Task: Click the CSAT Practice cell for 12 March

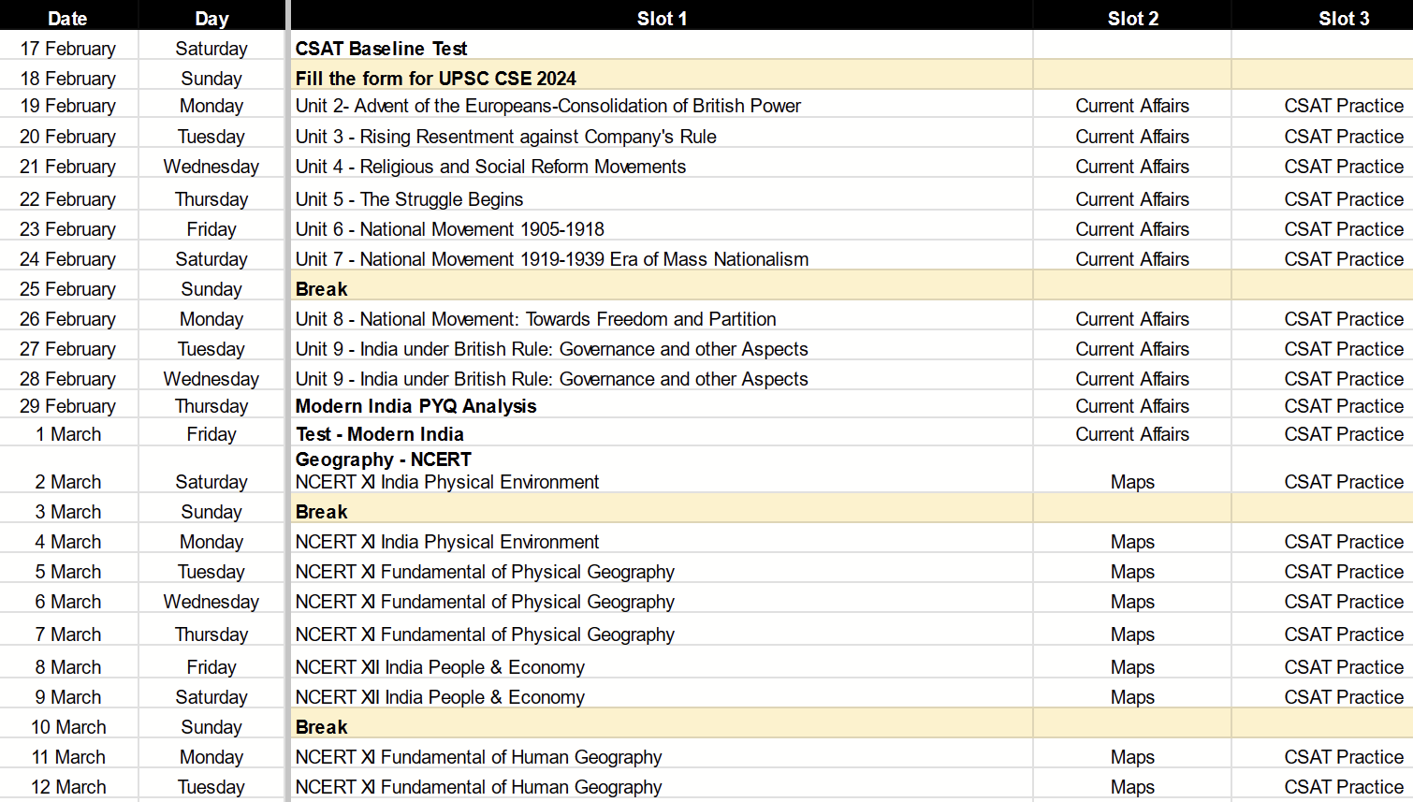Action: point(1344,786)
